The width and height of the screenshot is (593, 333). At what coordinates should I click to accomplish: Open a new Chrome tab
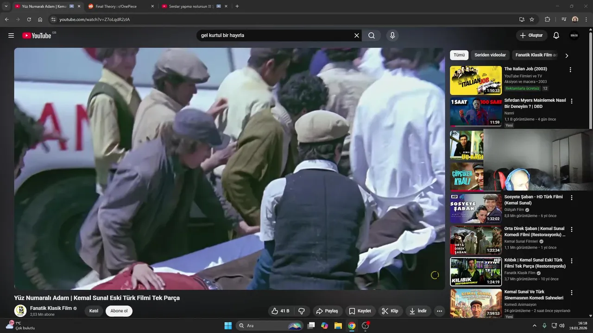(237, 6)
